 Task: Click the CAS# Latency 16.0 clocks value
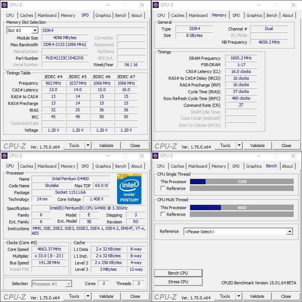point(241,71)
